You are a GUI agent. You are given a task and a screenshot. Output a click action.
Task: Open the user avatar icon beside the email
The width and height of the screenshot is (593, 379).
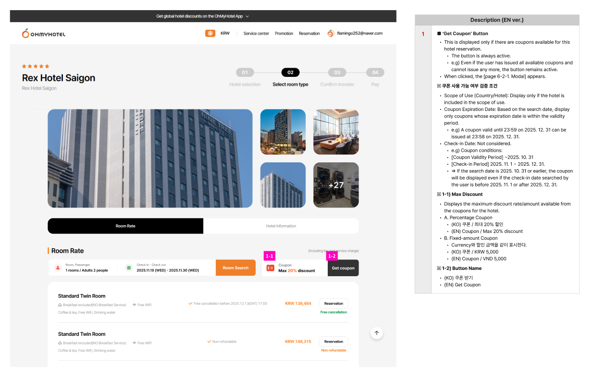[x=330, y=33]
